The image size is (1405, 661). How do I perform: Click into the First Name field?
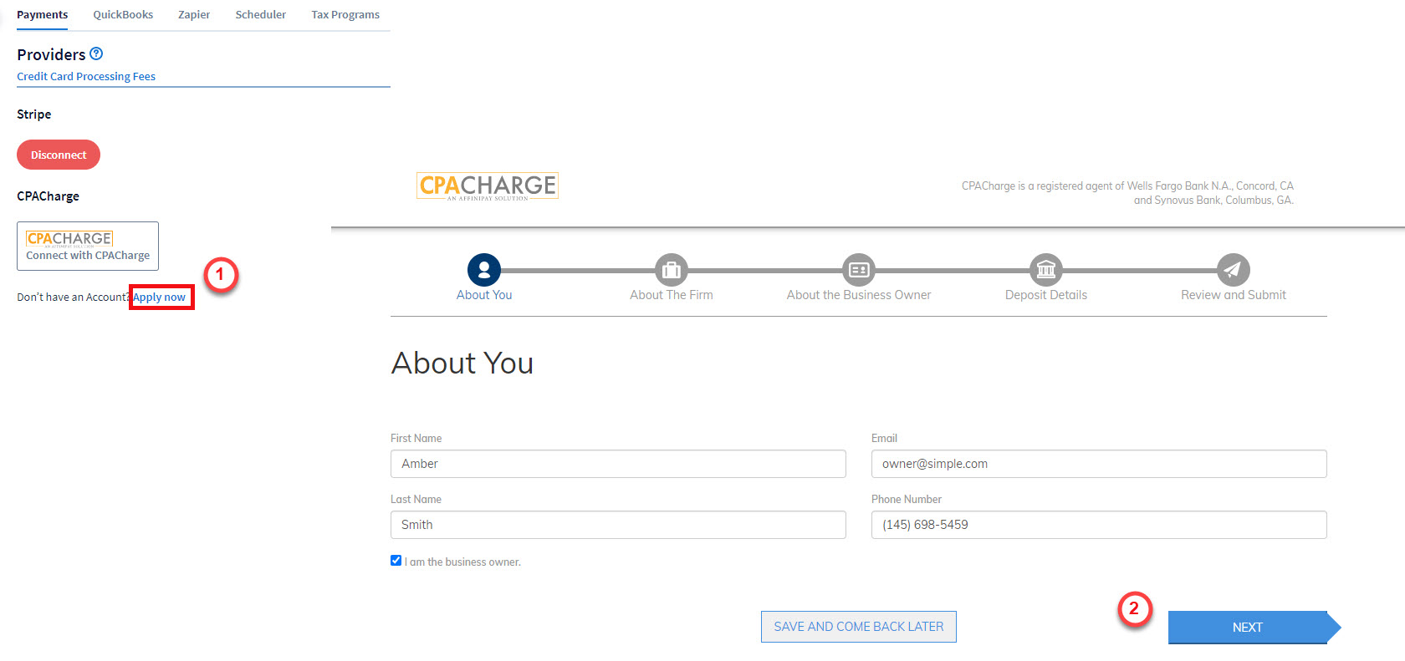[x=617, y=464]
